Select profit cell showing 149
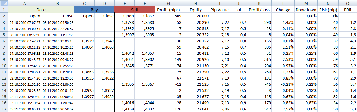Viewport: 357px width, 112px height. tap(168, 59)
